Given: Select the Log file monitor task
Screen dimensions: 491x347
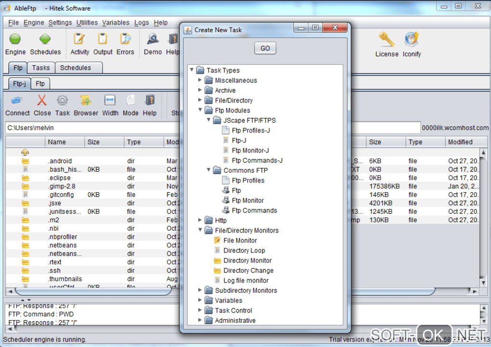Looking at the screenshot, I should click(x=246, y=280).
